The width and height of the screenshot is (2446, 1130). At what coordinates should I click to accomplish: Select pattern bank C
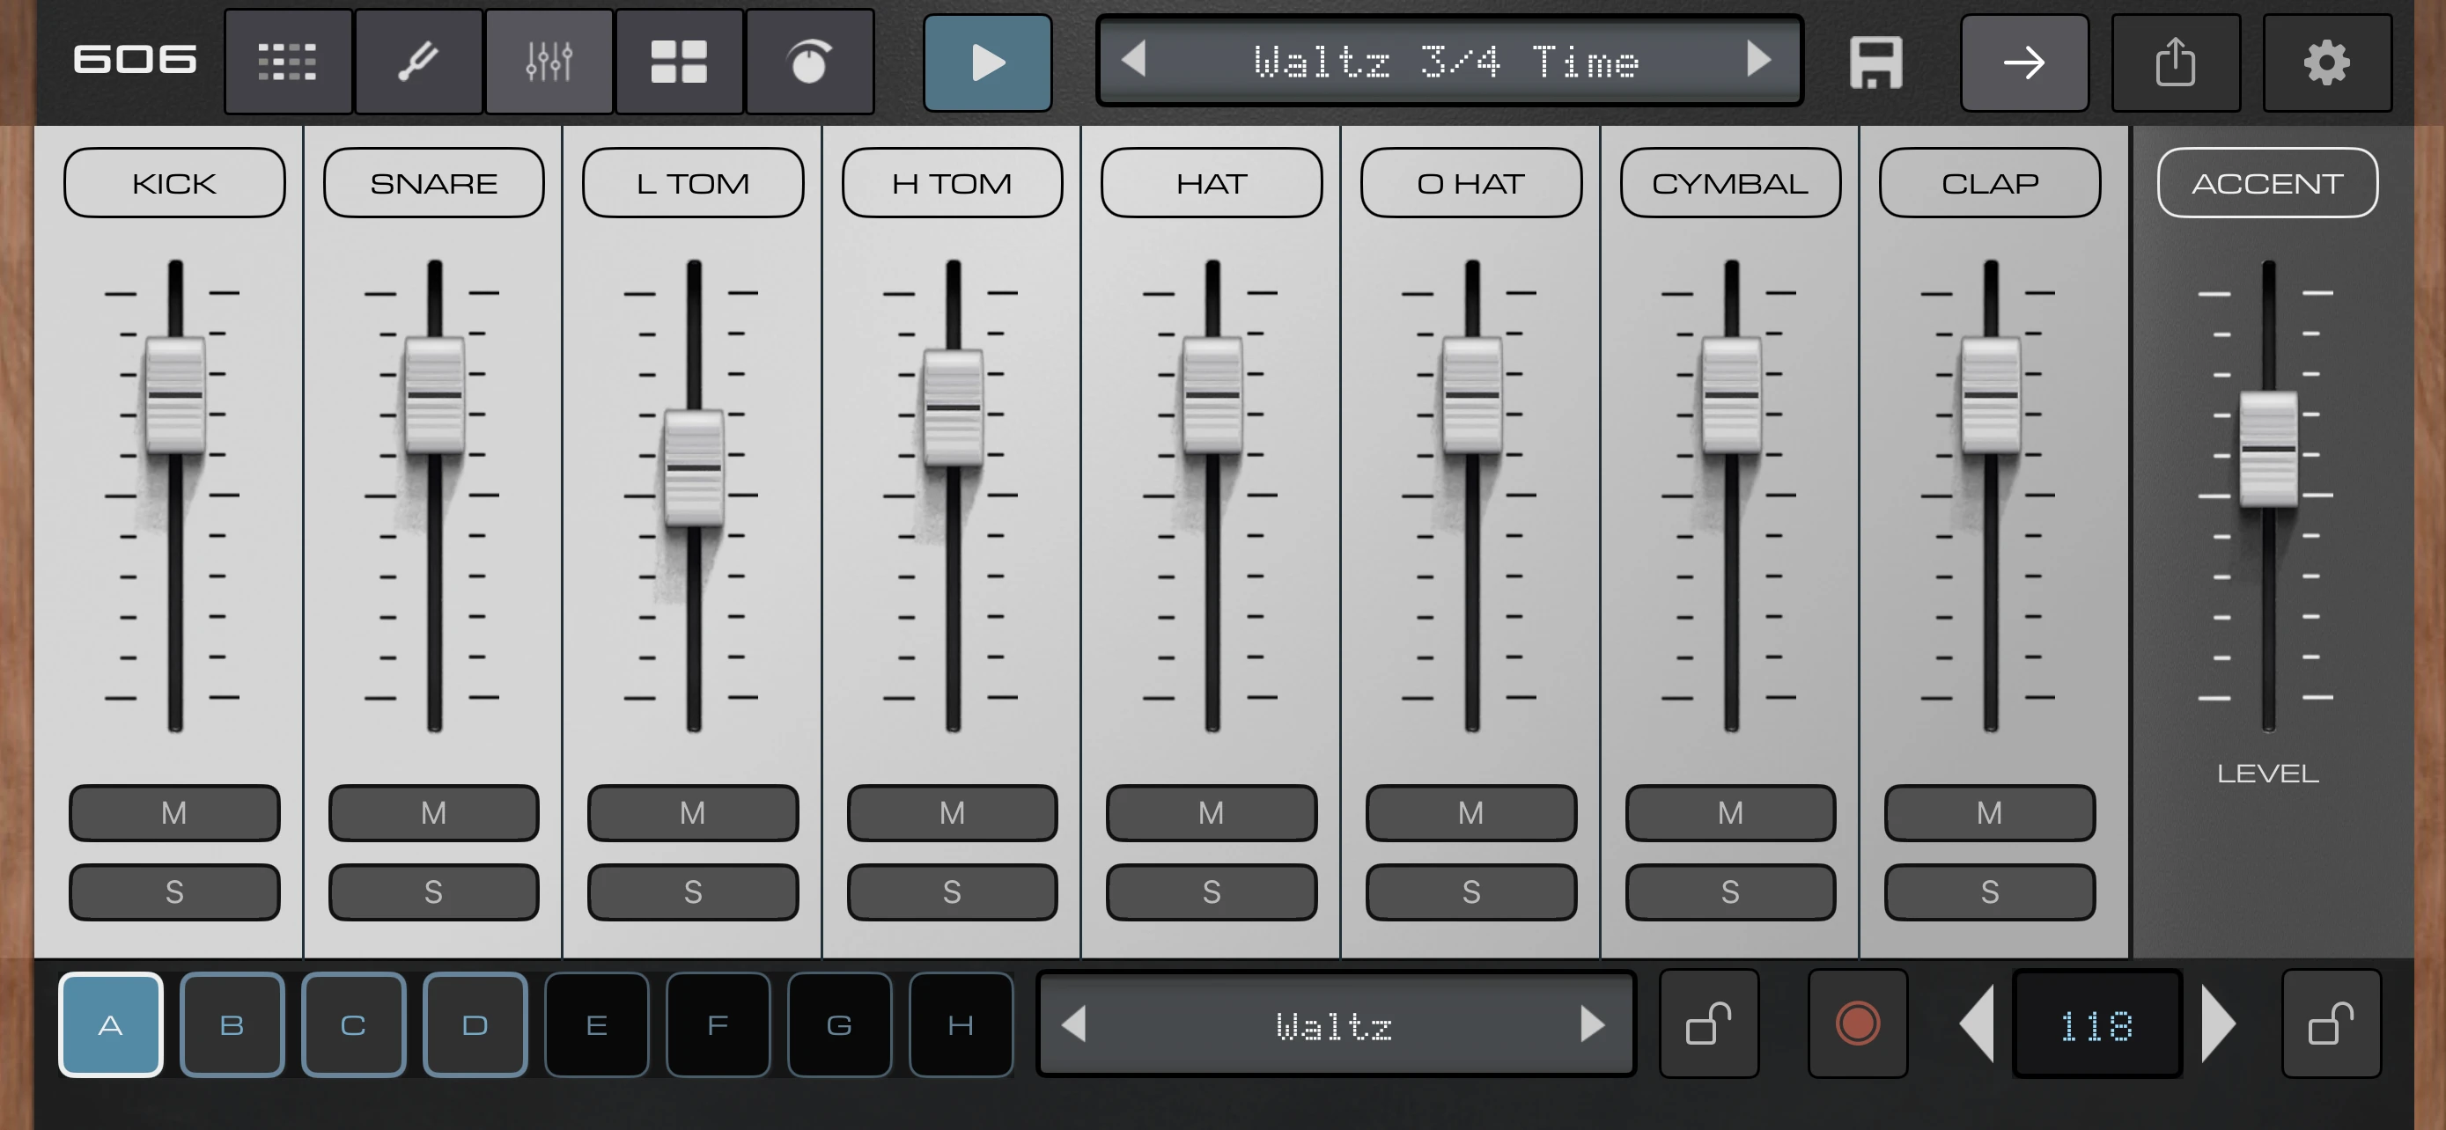tap(353, 1024)
